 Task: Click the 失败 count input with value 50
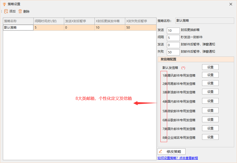click(x=173, y=52)
